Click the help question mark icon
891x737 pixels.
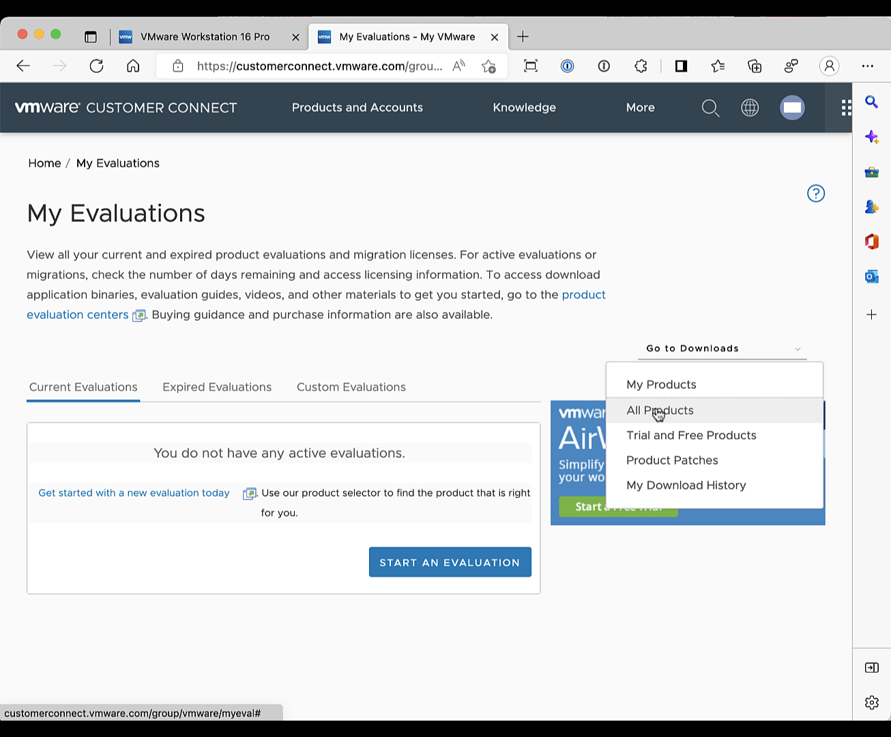815,194
